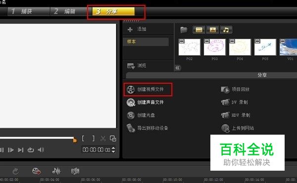Click 创建声音文件 (Create Sound File)

coord(145,103)
